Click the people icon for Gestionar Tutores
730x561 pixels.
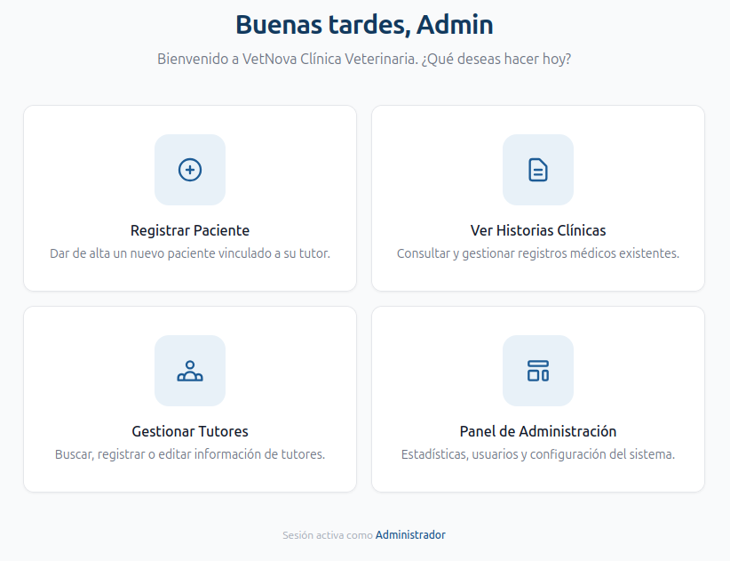[190, 371]
